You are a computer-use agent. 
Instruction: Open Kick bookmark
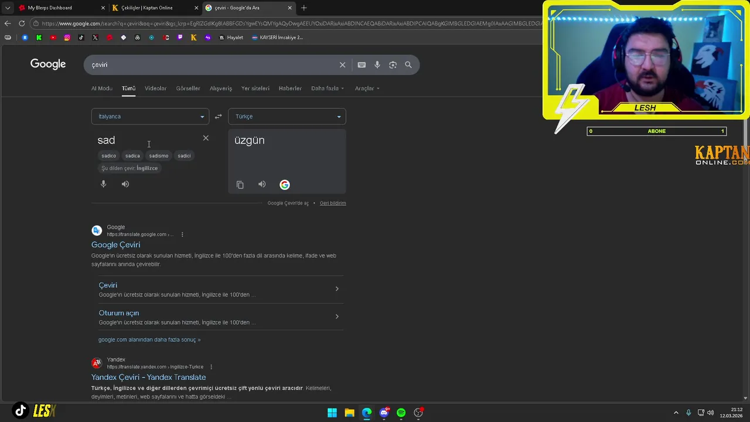pyautogui.click(x=39, y=38)
